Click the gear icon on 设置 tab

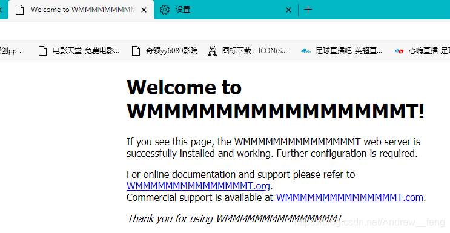point(165,10)
